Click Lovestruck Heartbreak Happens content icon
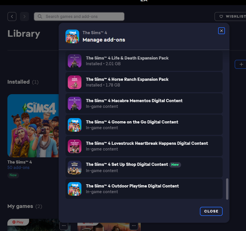This screenshot has height=231, width=246. point(75,146)
